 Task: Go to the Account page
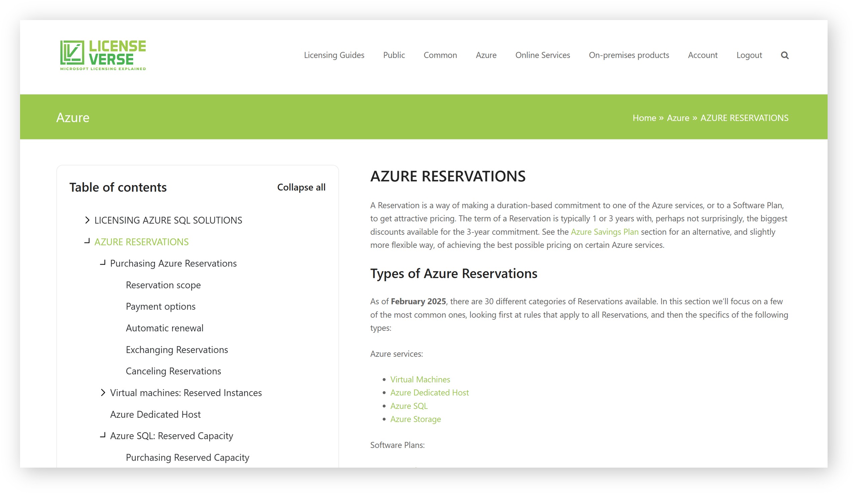(x=702, y=55)
